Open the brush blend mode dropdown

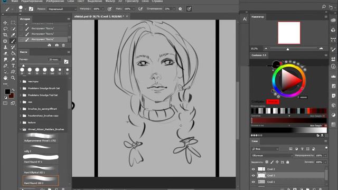(62, 9)
